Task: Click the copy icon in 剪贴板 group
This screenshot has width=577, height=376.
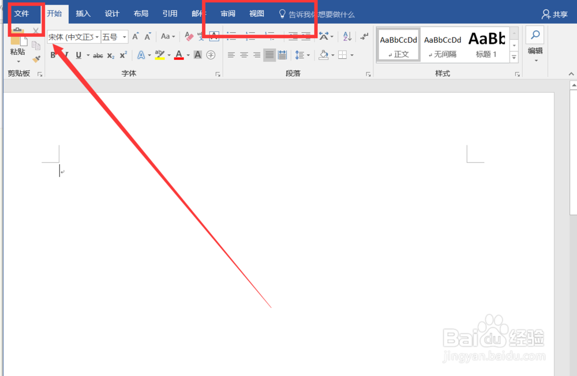Action: [36, 45]
